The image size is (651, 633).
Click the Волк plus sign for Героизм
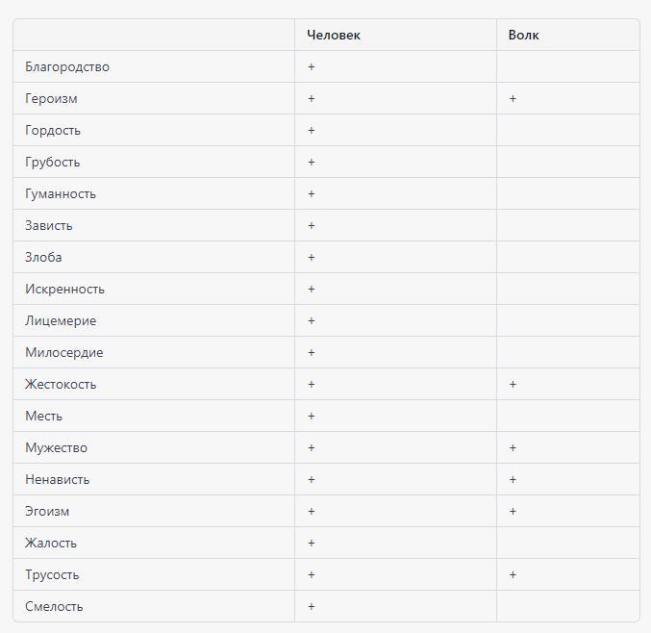pos(513,99)
